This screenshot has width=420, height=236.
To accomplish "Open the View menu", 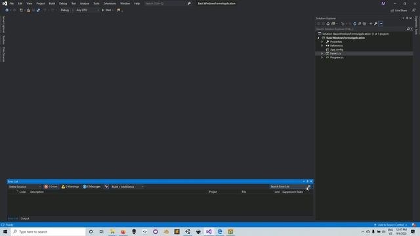I will 29,3.
